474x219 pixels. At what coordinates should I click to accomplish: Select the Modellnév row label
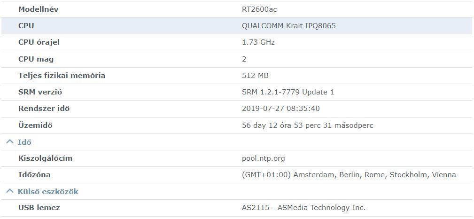click(x=38, y=9)
